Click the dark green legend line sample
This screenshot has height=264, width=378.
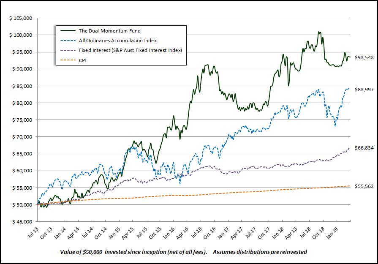[x=68, y=31]
